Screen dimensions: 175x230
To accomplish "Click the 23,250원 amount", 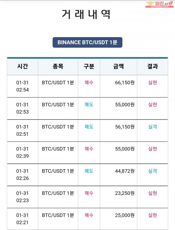I will [x=125, y=193].
